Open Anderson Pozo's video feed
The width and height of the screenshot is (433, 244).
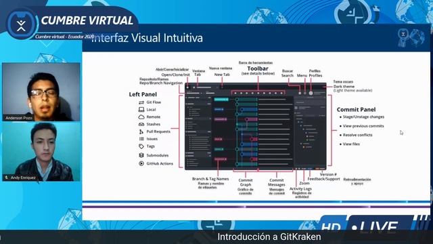tap(41, 92)
